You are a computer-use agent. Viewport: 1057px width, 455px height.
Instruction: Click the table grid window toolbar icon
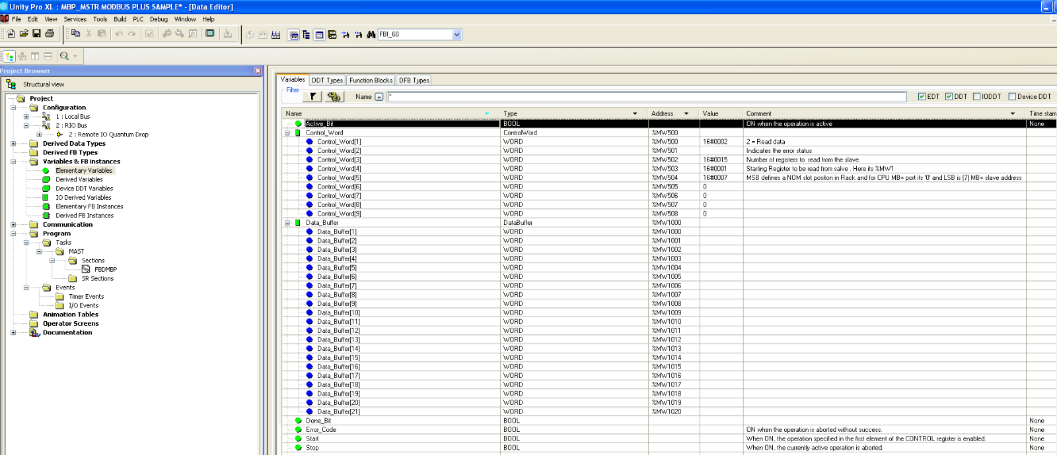319,34
